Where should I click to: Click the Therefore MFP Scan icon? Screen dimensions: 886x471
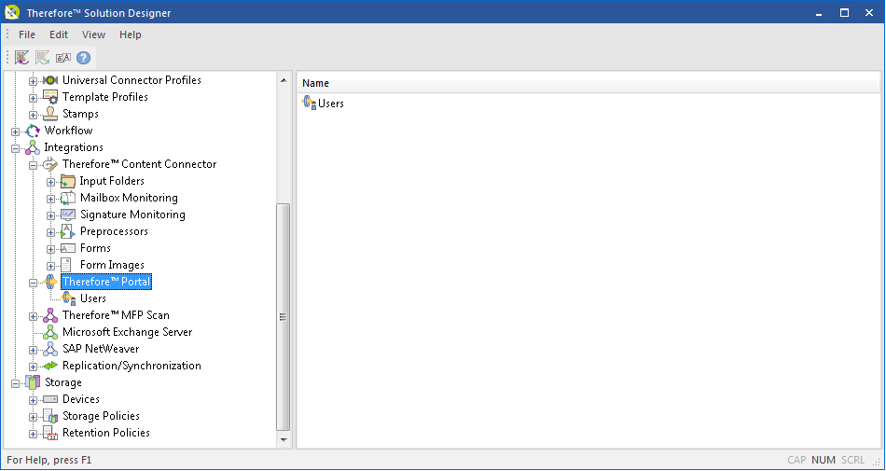(50, 315)
